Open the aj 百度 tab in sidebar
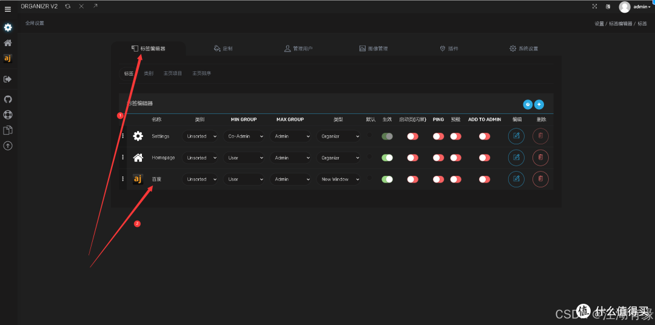Image resolution: width=655 pixels, height=325 pixels. point(7,58)
